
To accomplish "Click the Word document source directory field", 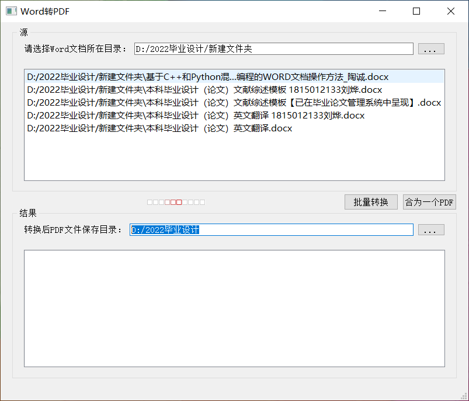I will coord(273,49).
